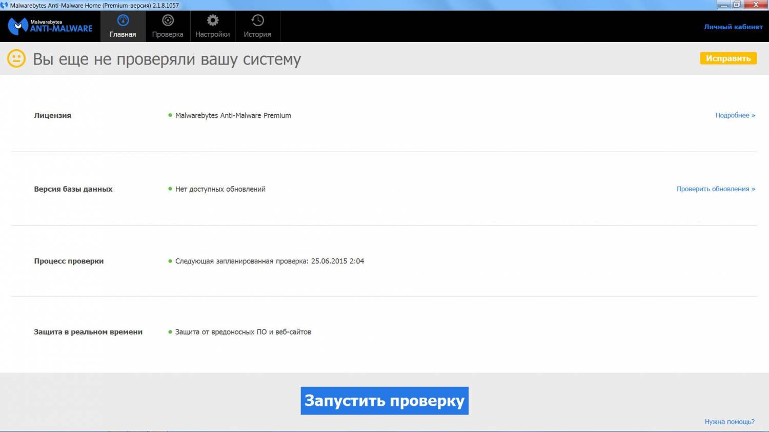Image resolution: width=769 pixels, height=432 pixels.
Task: Go to the История history tab
Action: coord(257,26)
